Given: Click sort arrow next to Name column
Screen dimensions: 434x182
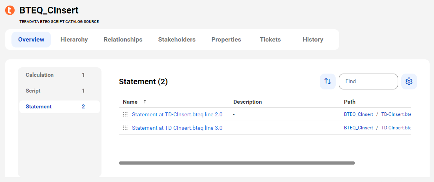Looking at the screenshot, I should (x=145, y=102).
